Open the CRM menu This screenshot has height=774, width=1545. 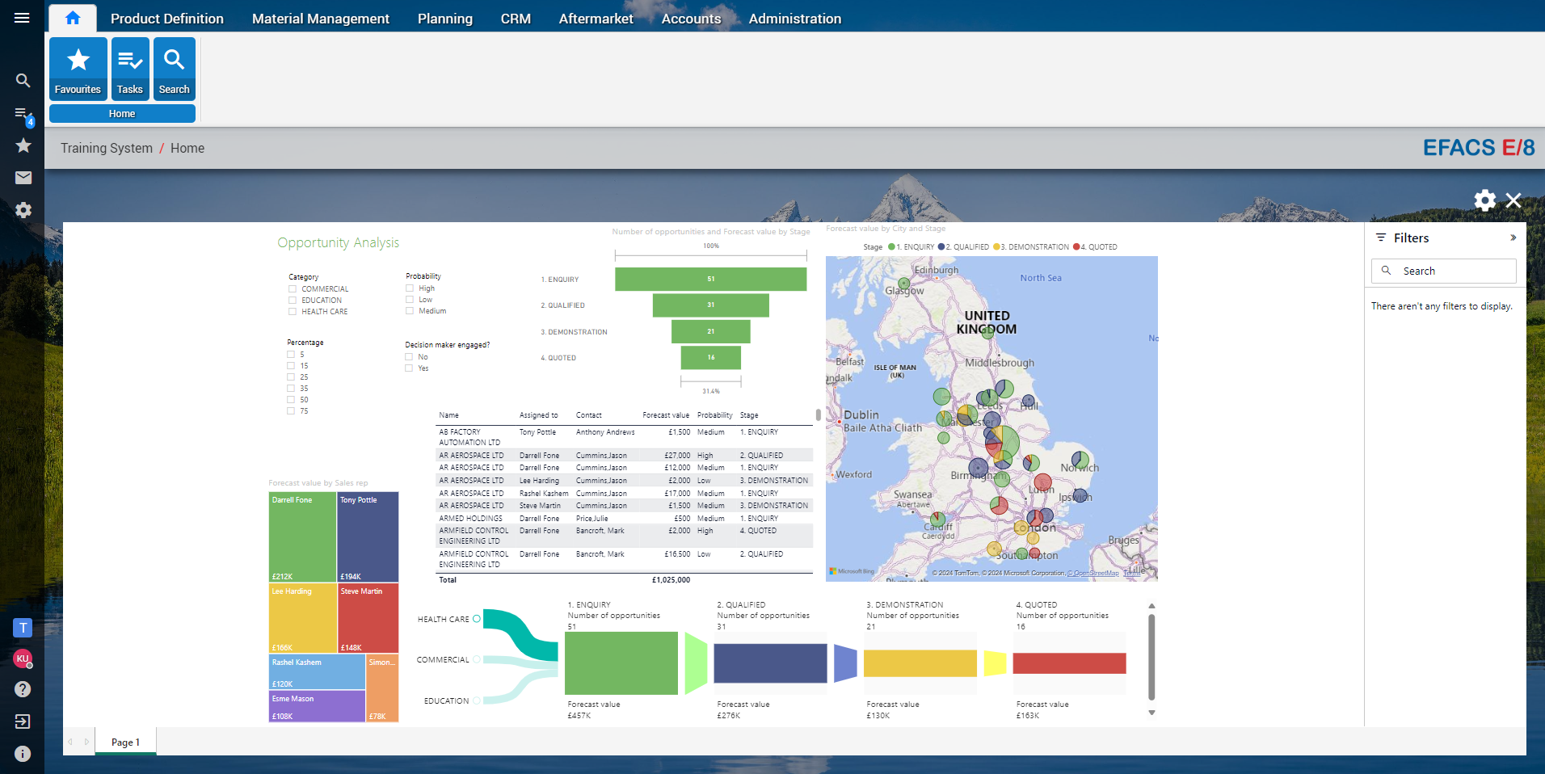(x=516, y=18)
